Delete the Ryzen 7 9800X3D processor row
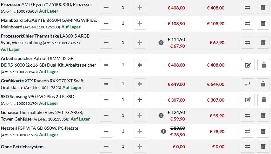The image size is (271, 154). pyautogui.click(x=263, y=8)
